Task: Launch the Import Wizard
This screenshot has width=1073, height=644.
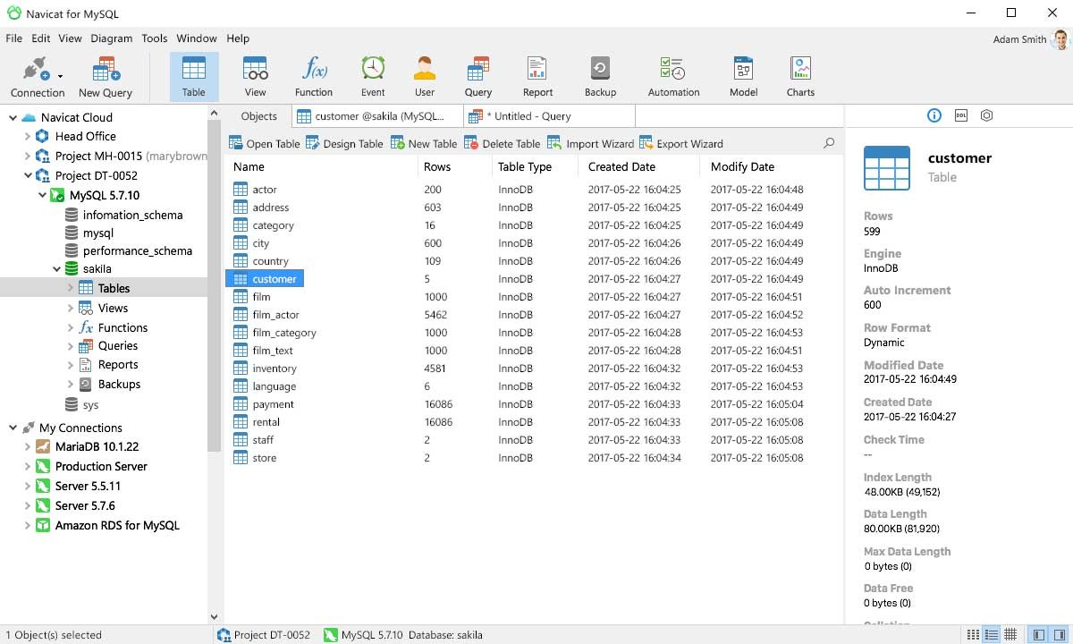Action: [x=591, y=143]
